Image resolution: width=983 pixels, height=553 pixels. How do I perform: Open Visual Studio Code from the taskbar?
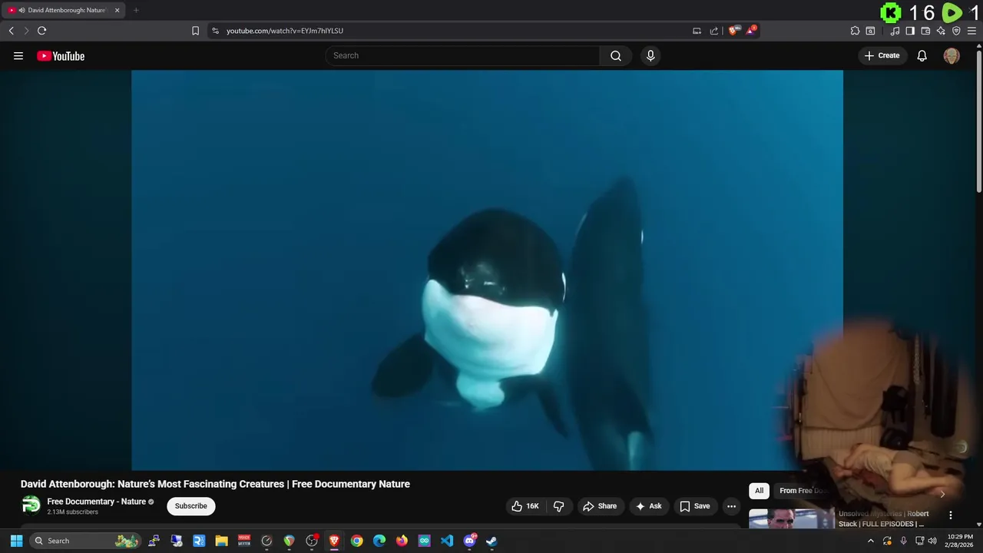447,541
